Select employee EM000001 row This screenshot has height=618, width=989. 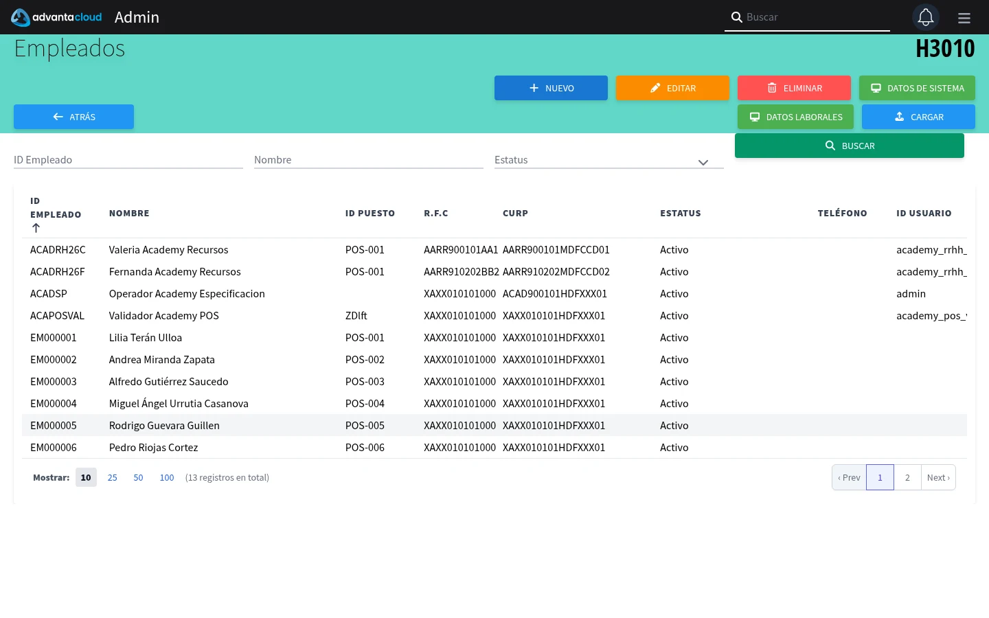494,337
